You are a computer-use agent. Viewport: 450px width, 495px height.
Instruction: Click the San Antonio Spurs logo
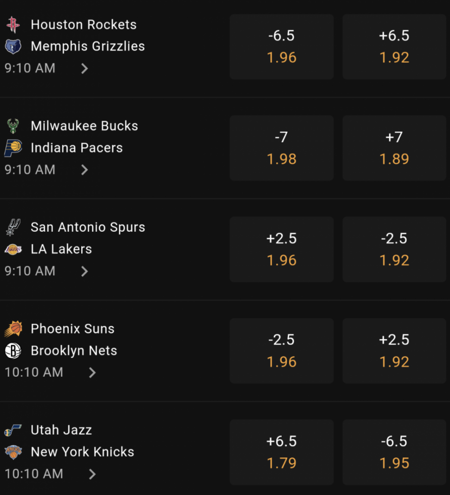click(x=13, y=227)
